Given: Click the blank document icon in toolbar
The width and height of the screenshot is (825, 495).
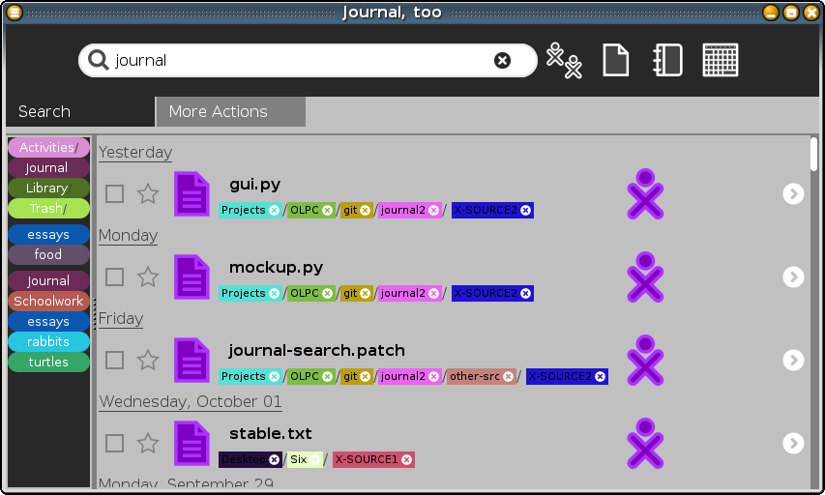Looking at the screenshot, I should 615,60.
